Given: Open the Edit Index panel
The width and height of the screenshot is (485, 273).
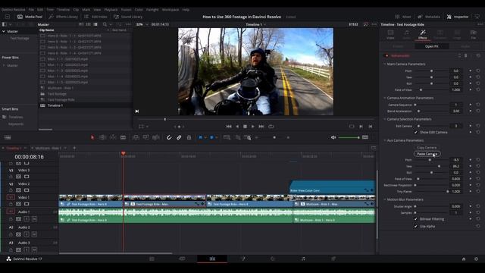Looking at the screenshot, I should [95, 17].
